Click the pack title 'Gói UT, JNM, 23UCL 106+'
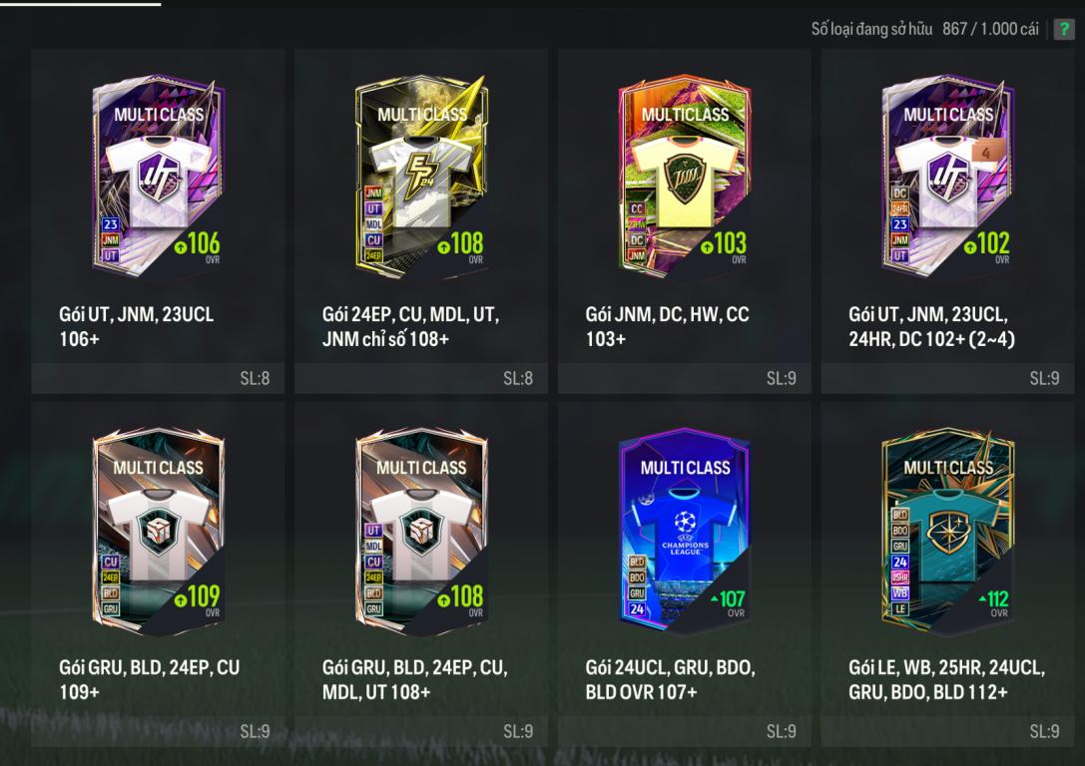 137,326
